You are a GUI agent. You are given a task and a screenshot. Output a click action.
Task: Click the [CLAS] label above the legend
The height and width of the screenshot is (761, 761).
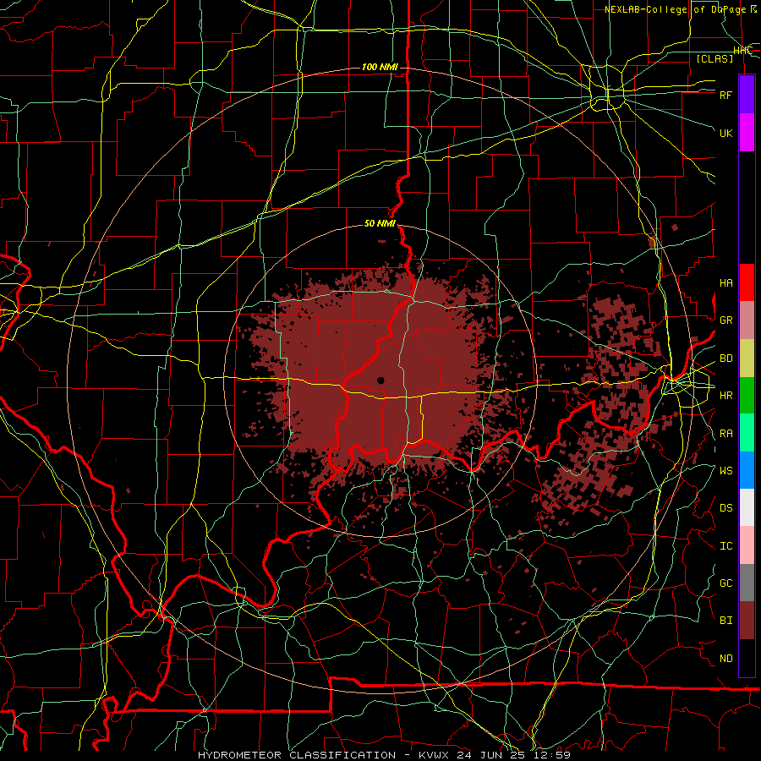(x=714, y=58)
